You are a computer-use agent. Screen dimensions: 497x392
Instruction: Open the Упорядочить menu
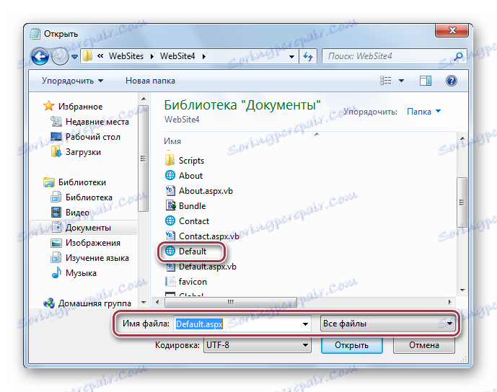73,81
